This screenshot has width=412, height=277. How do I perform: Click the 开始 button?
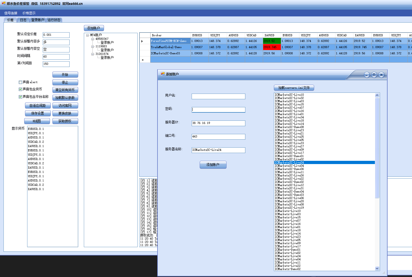coord(65,74)
